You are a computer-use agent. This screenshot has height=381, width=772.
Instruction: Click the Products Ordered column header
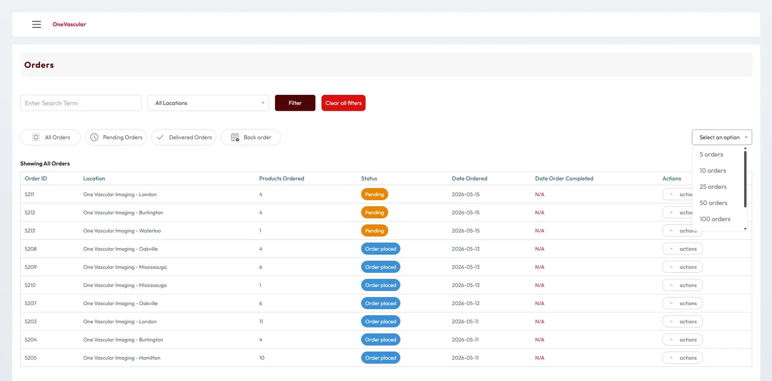coord(281,179)
